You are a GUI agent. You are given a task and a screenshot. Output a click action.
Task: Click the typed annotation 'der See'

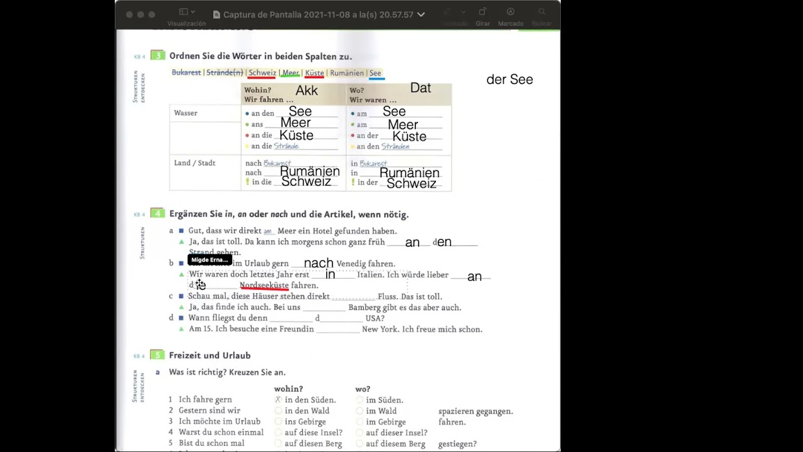(509, 80)
